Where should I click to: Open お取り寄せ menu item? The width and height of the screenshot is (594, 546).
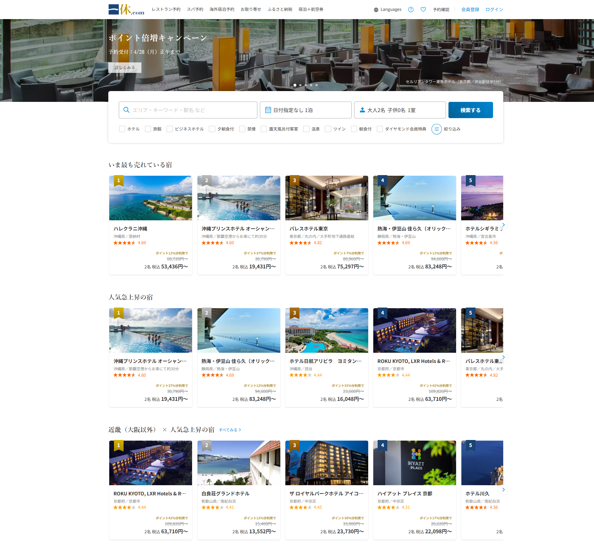pos(251,10)
